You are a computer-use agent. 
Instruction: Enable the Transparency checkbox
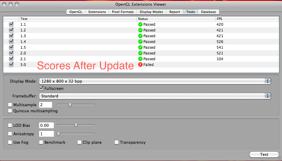(117, 142)
